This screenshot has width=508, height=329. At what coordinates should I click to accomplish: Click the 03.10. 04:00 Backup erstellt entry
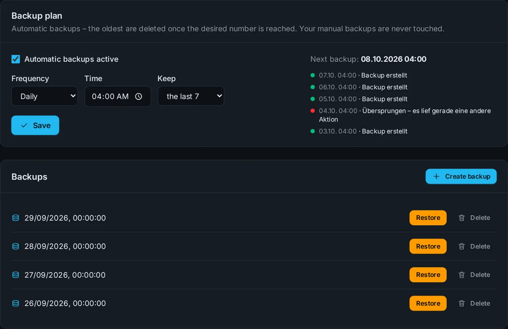363,131
